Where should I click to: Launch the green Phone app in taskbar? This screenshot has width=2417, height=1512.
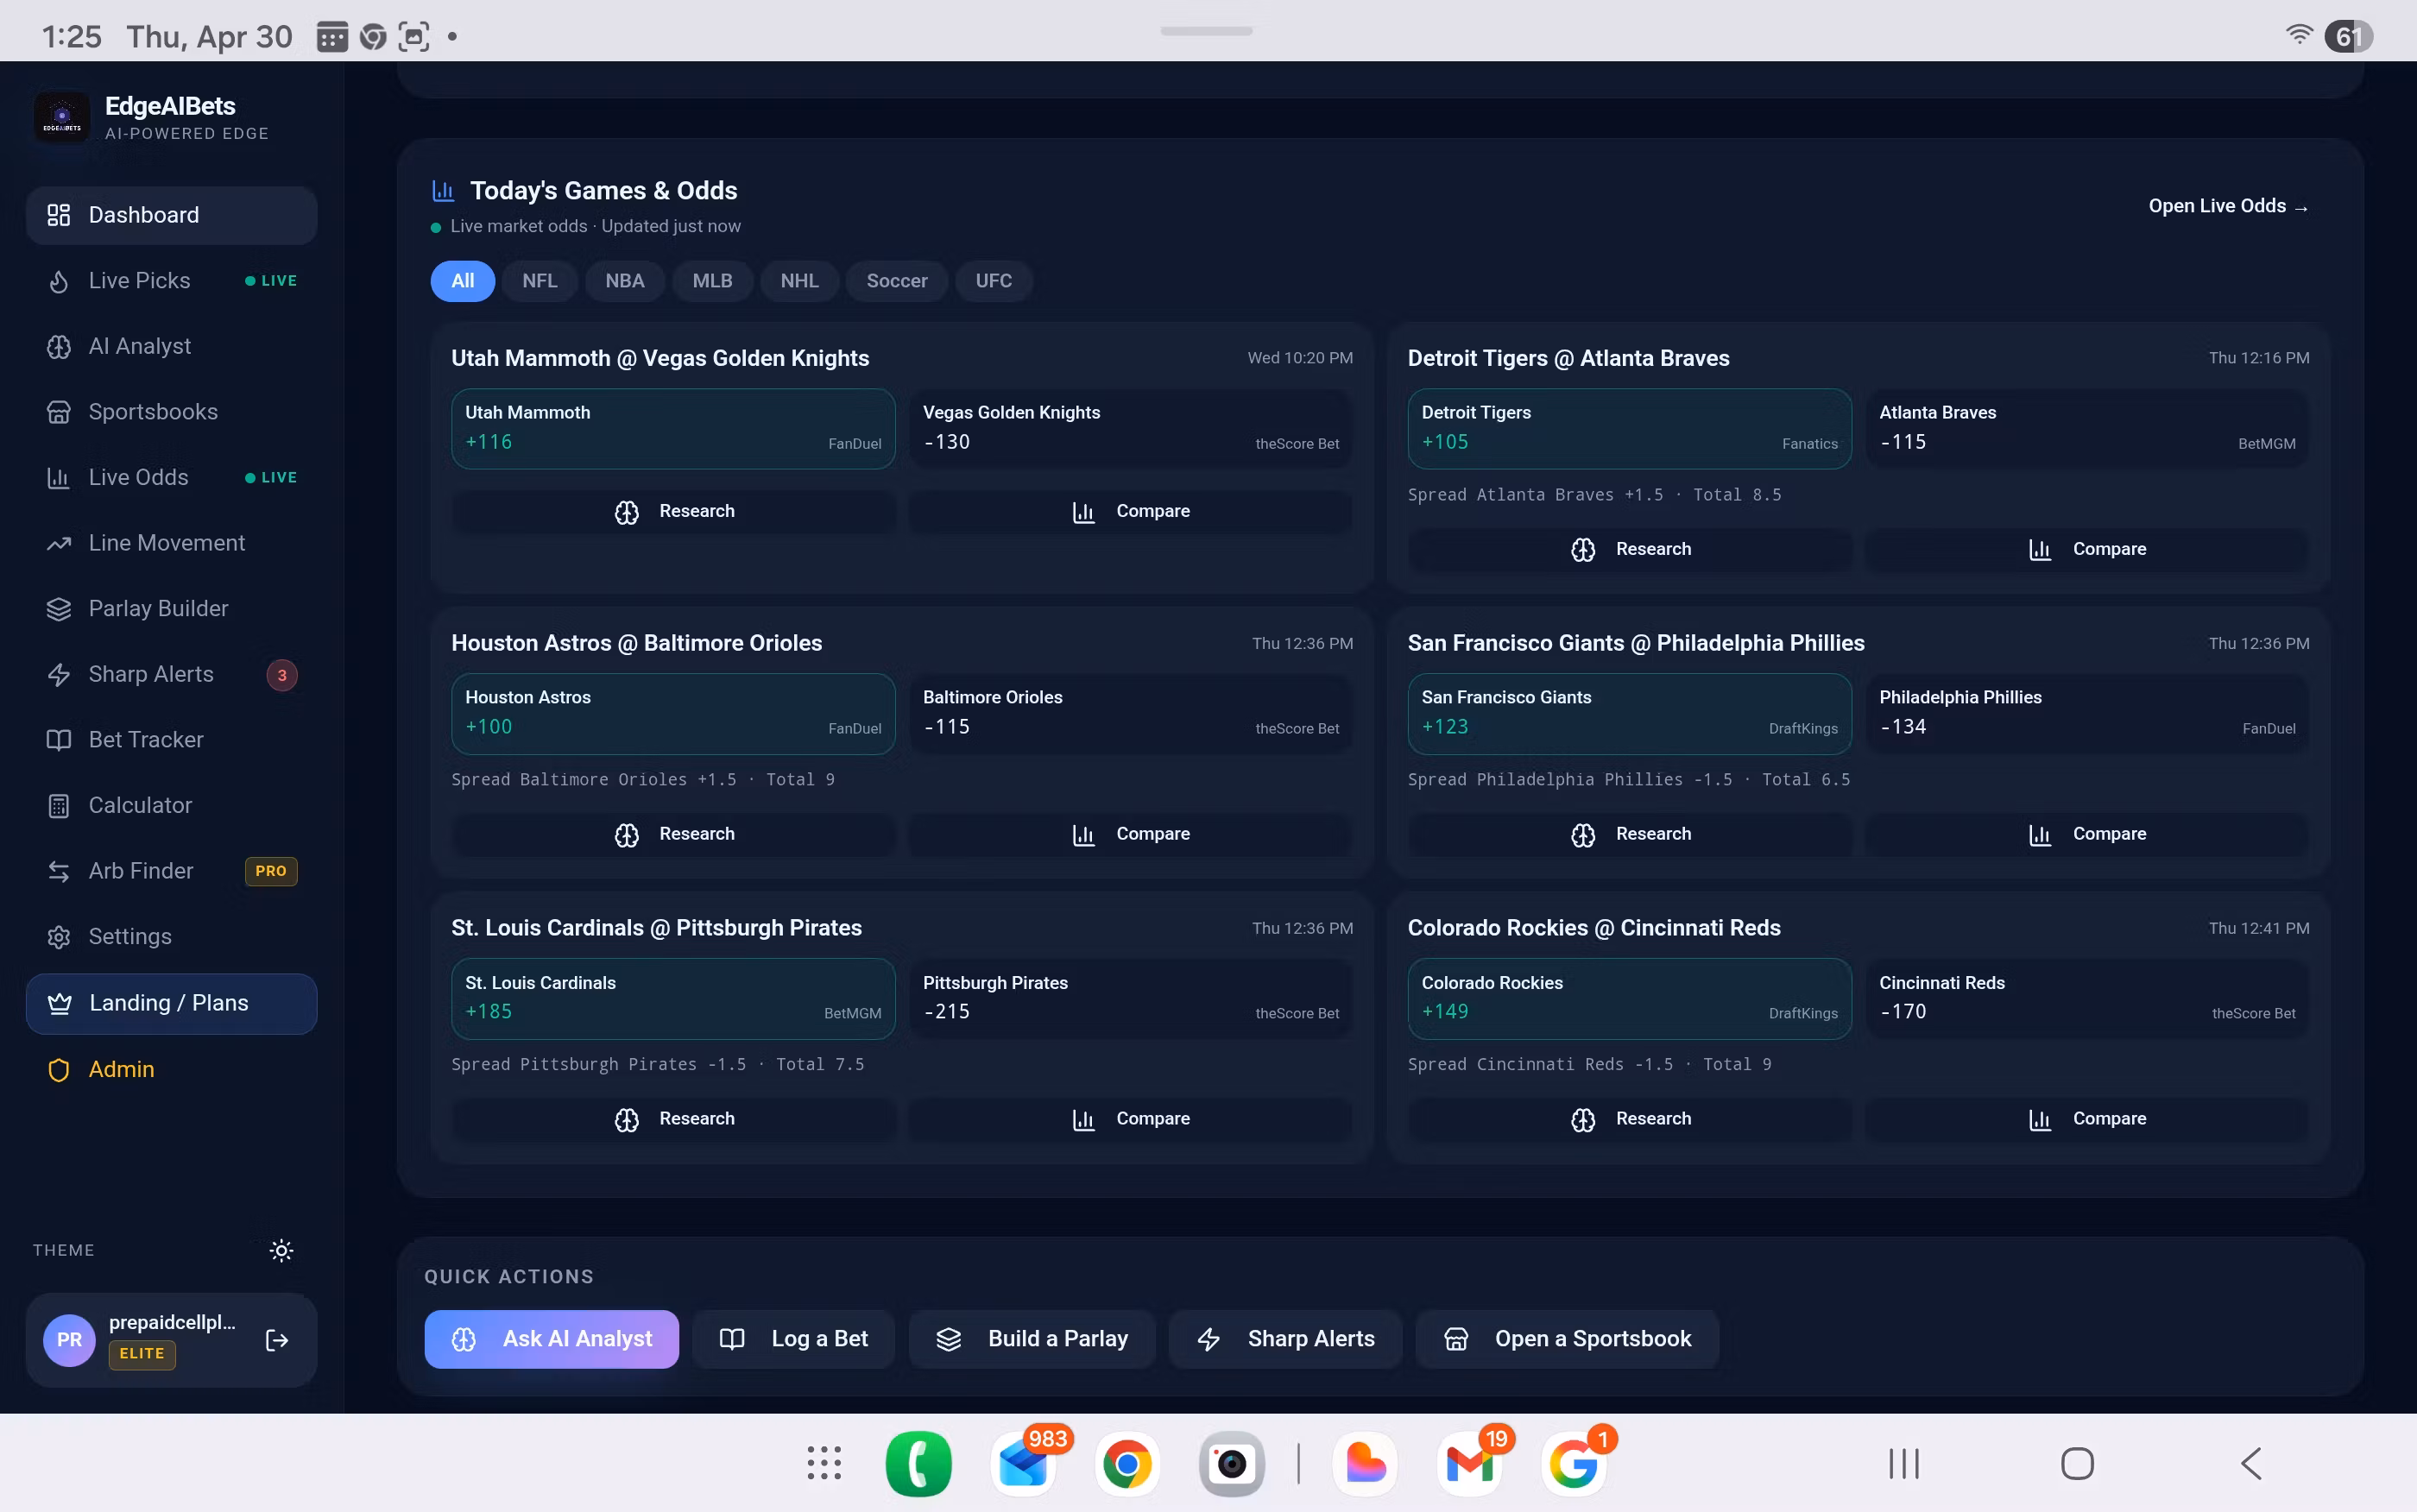(918, 1464)
